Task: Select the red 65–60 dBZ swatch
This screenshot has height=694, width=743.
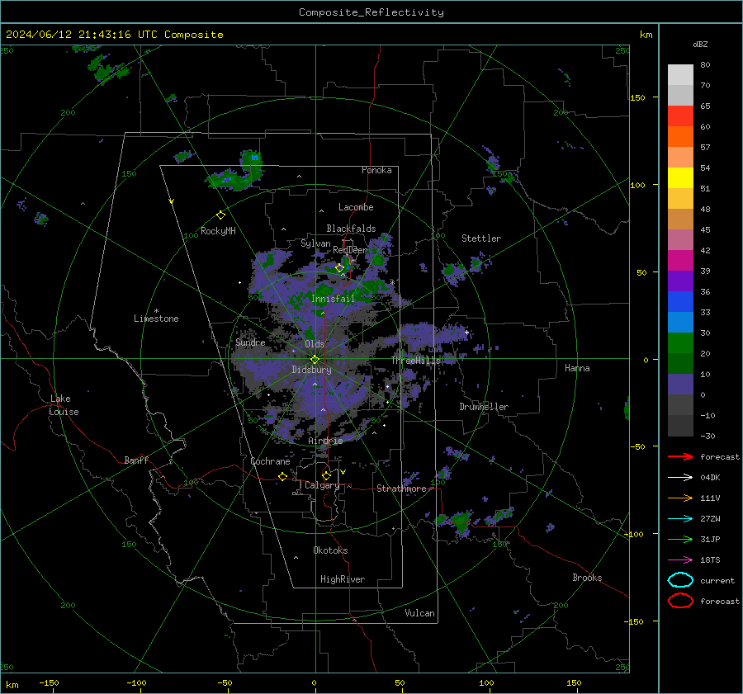Action: [680, 116]
